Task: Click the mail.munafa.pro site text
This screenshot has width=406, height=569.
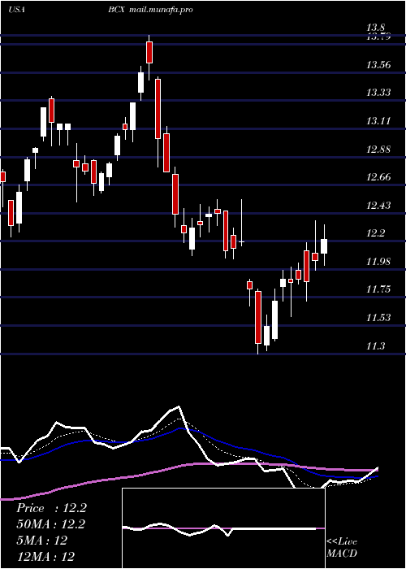Action: pyautogui.click(x=159, y=10)
